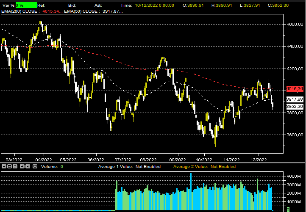This screenshot has width=306, height=212.
Task: Click the red 4015,34 EMA price tag
Action: click(295, 89)
